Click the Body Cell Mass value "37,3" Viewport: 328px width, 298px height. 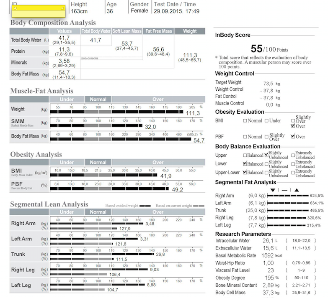[x=268, y=293]
